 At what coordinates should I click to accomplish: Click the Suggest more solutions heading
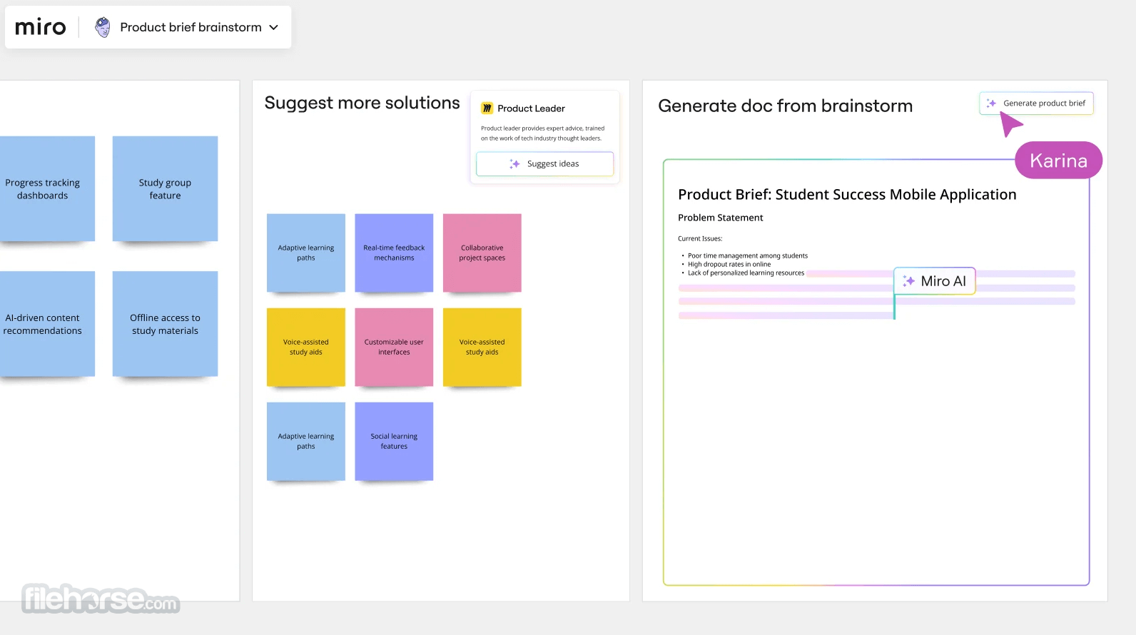(362, 103)
